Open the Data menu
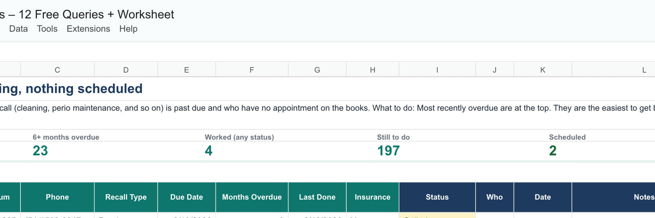Image resolution: width=655 pixels, height=218 pixels. click(18, 29)
